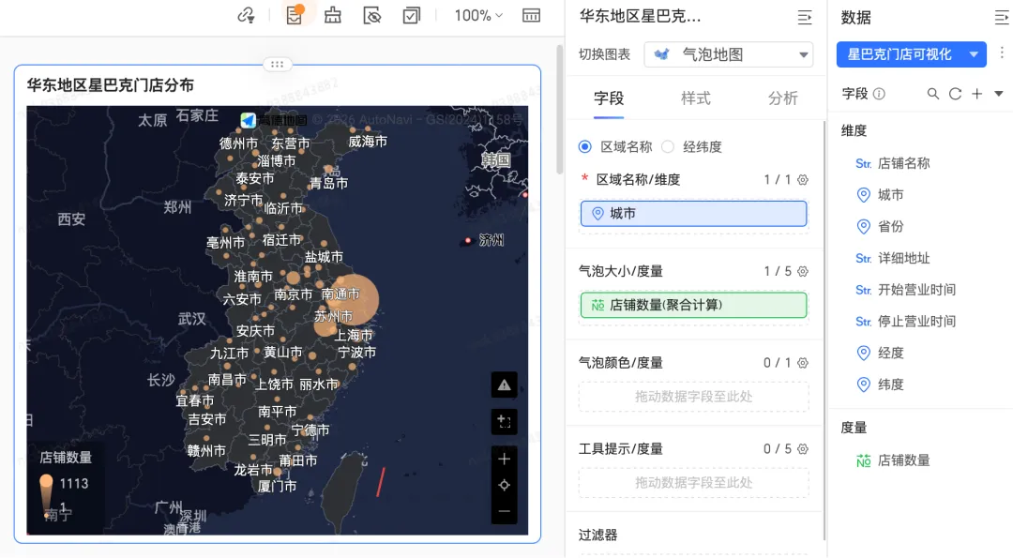The height and width of the screenshot is (558, 1013).
Task: Open the 100% zoom dropdown
Action: coord(478,16)
